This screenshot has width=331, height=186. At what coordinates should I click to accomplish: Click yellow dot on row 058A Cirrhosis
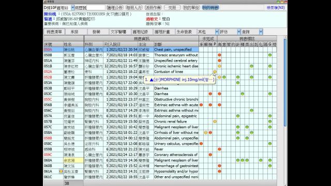pyautogui.click(x=206, y=133)
